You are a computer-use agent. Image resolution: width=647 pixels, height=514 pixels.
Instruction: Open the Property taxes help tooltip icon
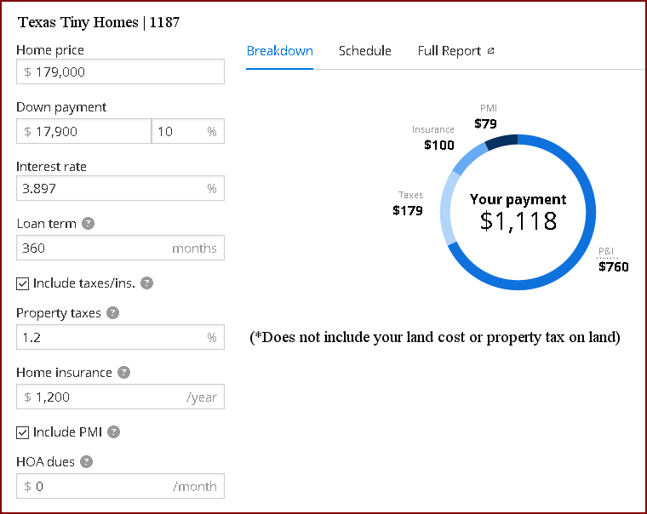coord(113,313)
